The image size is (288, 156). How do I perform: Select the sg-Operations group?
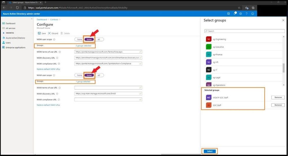[244, 84]
